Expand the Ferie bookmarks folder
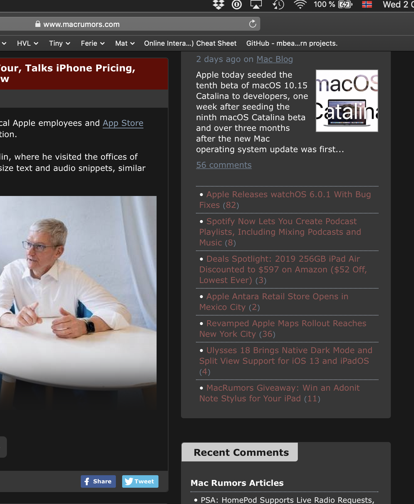414x504 pixels. coord(93,44)
